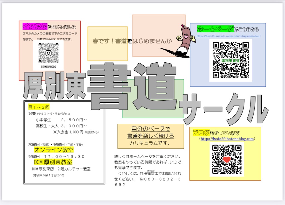Click the '金曜日 １７：００～１９：３０' schedule line

[56, 157]
